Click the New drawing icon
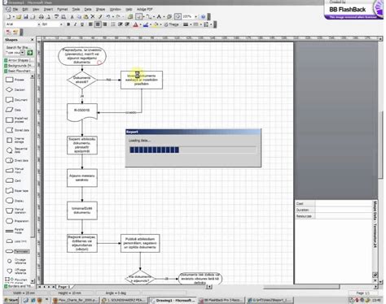386x304 pixels. pos(8,17)
